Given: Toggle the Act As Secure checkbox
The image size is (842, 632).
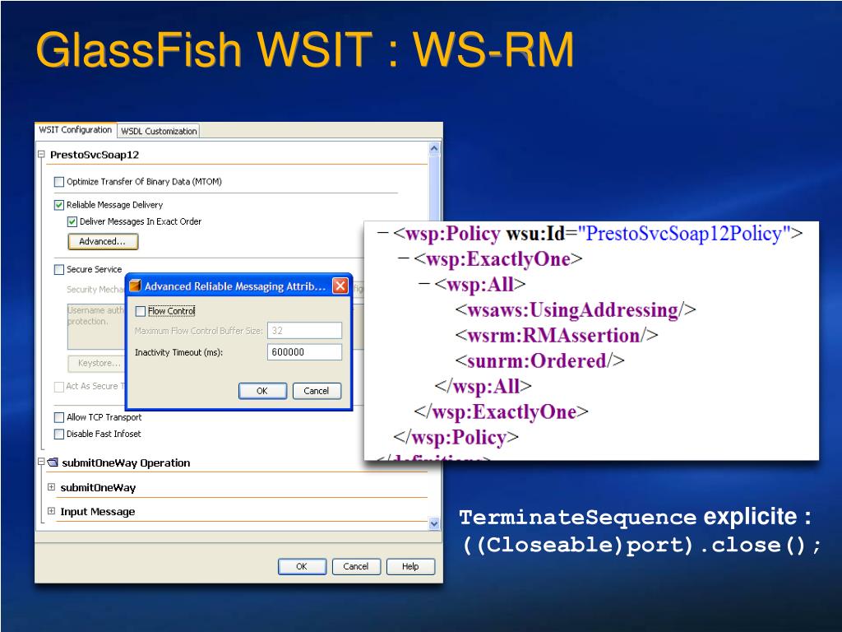Looking at the screenshot, I should 59,387.
